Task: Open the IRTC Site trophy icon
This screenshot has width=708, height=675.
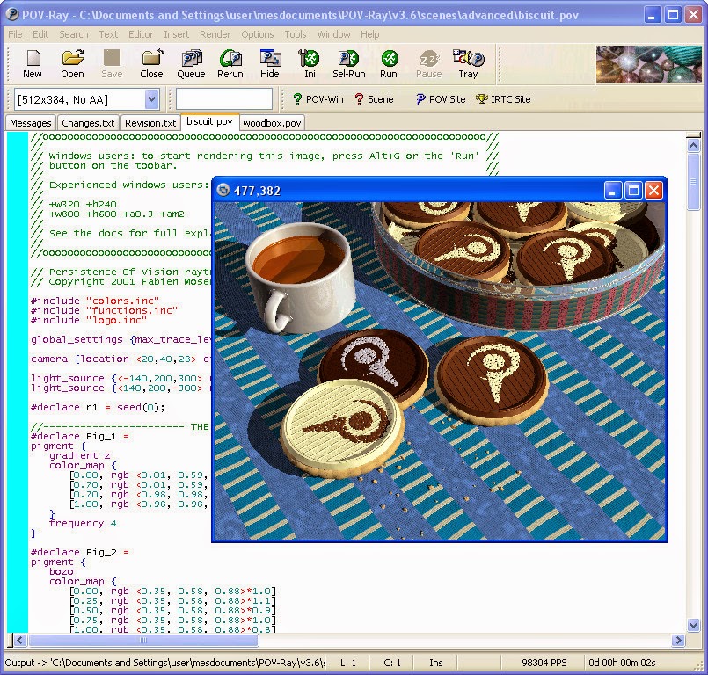Action: (x=482, y=98)
